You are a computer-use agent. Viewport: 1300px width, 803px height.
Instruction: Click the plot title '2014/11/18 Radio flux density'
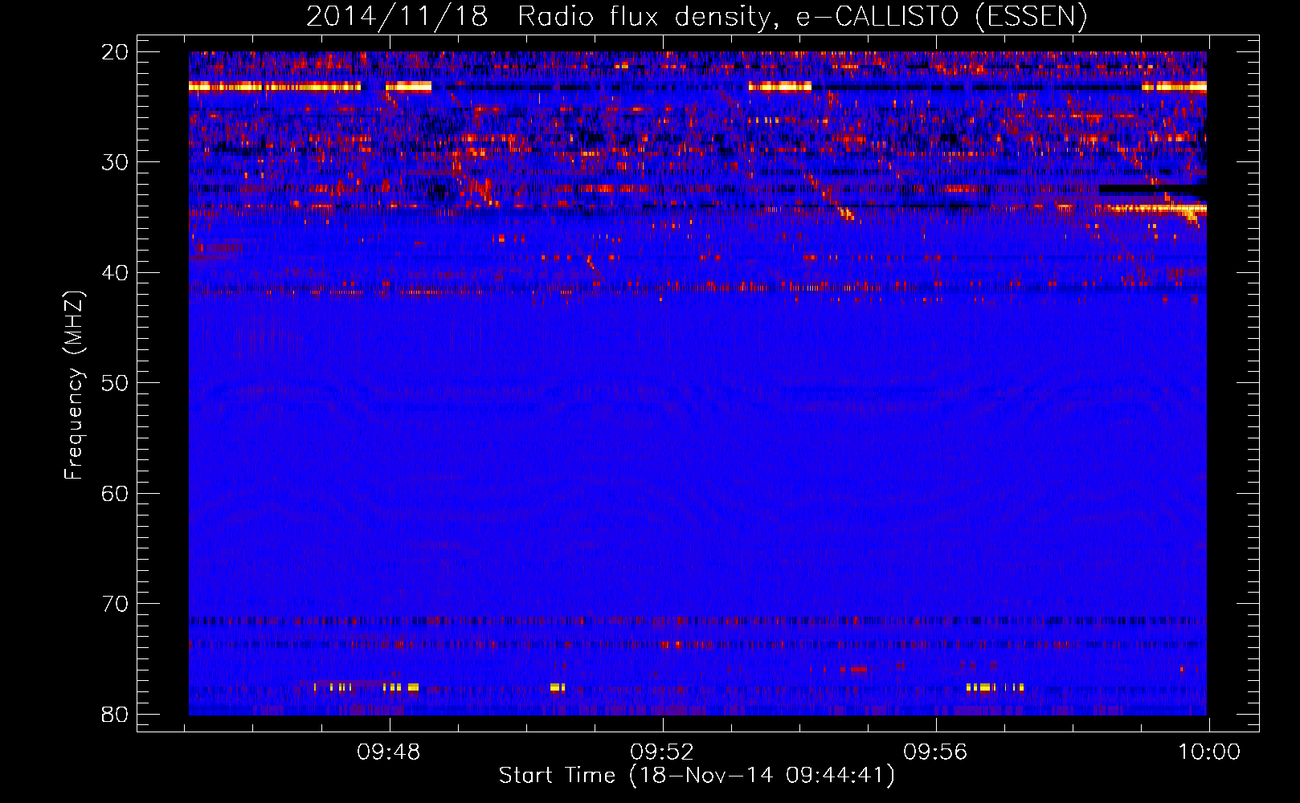coord(540,17)
